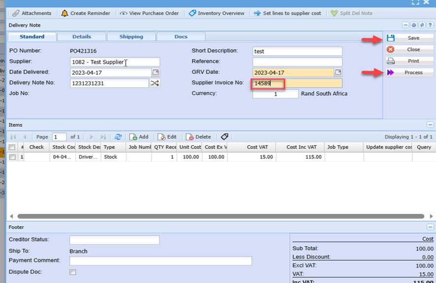This screenshot has width=436, height=283.
Task: Click the Process button
Action: pos(409,72)
